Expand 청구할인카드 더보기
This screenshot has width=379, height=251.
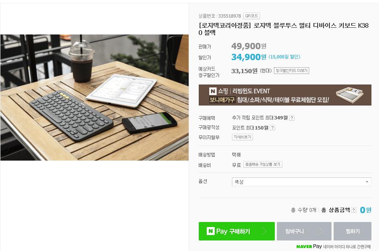[292, 71]
